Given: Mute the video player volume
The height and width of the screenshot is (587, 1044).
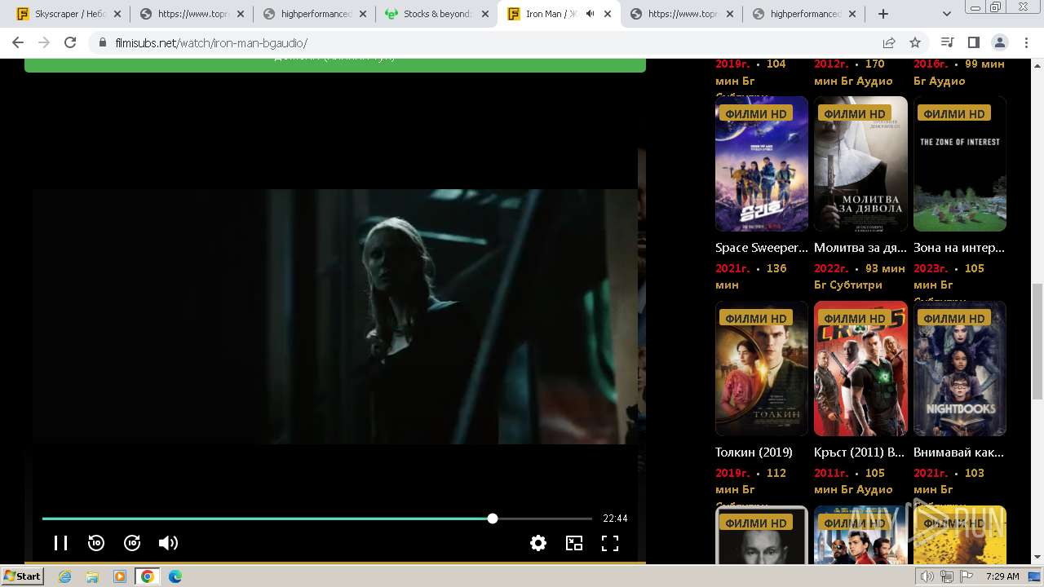Looking at the screenshot, I should click(168, 543).
